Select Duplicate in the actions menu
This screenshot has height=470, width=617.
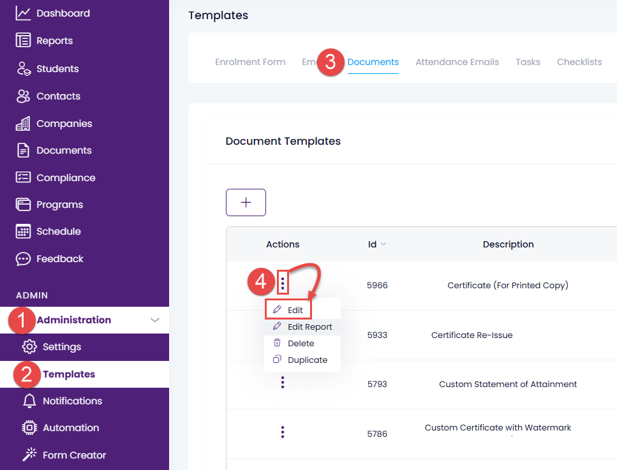point(307,360)
